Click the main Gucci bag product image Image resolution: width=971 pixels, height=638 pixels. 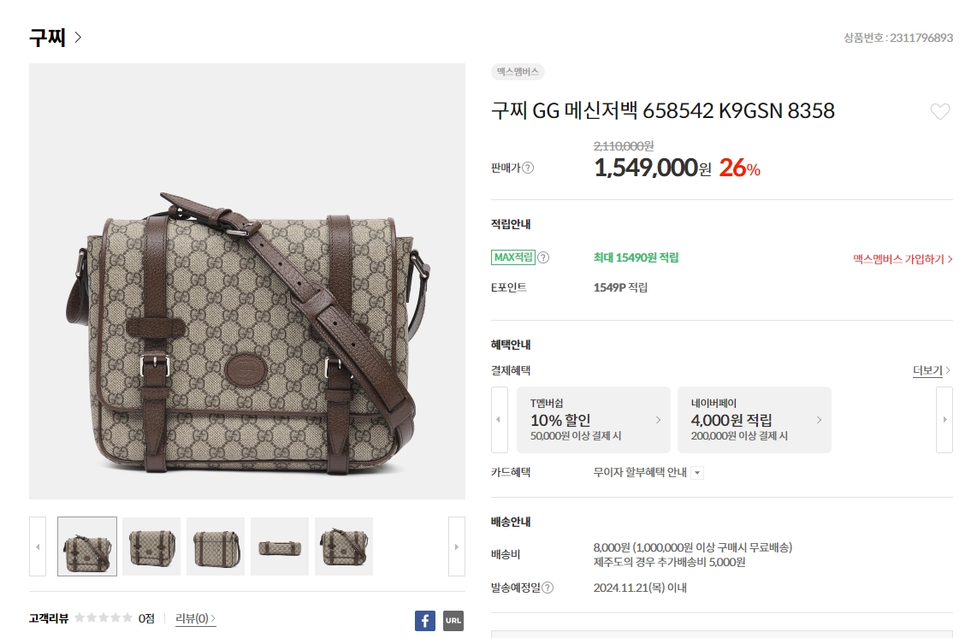[x=247, y=281]
